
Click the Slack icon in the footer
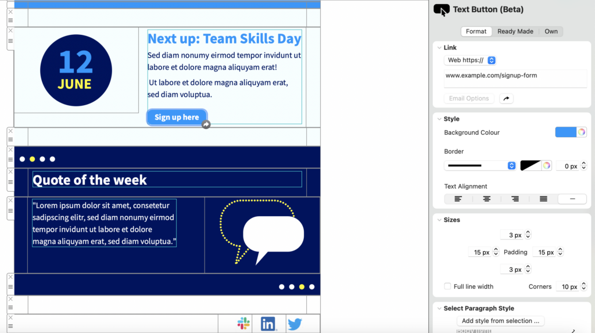point(243,324)
